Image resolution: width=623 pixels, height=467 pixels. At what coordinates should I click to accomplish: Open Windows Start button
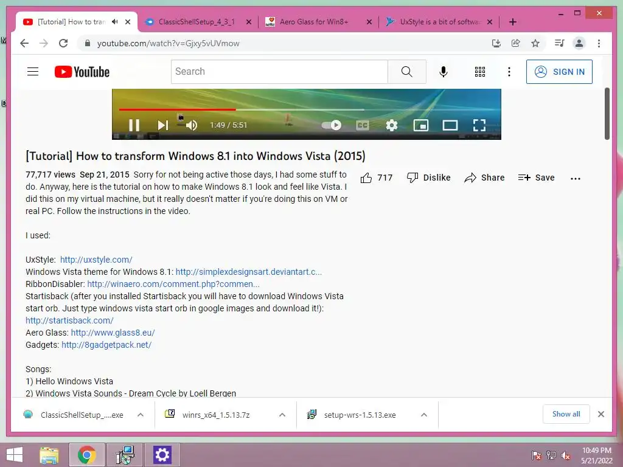point(15,455)
